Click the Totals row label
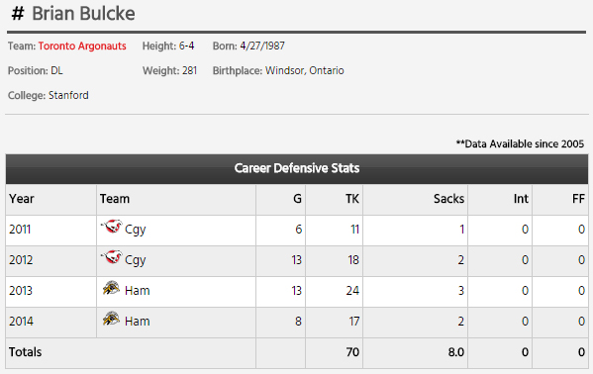 click(x=26, y=352)
